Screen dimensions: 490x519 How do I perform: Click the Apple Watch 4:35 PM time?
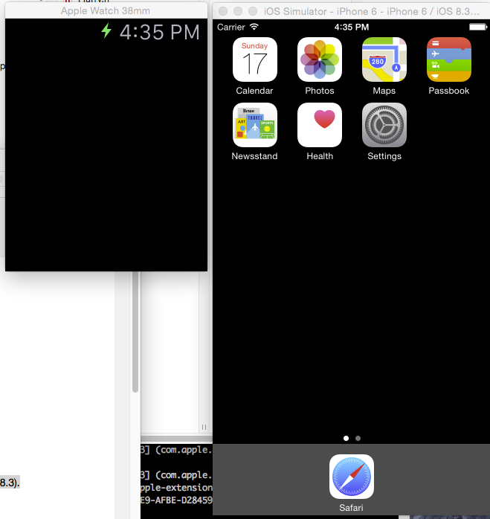click(160, 32)
